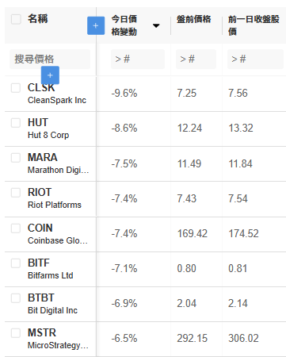This screenshot has height=357, width=286.
Task: Click the blue plus button beside 名稱 header
Action: (96, 25)
